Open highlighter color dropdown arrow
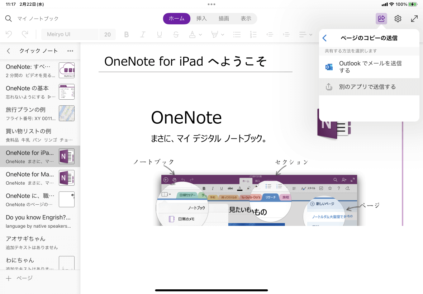This screenshot has width=423, height=294. (x=223, y=34)
